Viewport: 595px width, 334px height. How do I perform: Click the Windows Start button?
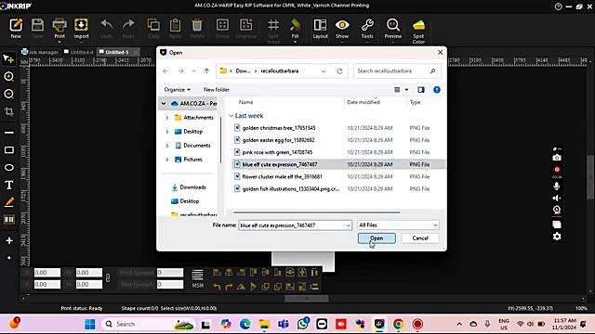point(90,324)
